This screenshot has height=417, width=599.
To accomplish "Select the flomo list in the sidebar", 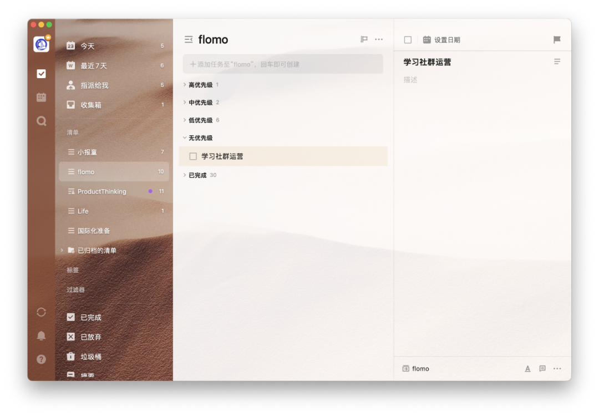I will [114, 171].
